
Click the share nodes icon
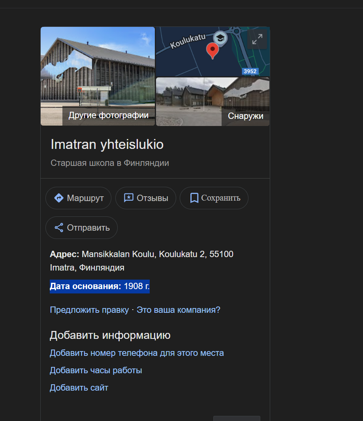(x=59, y=227)
